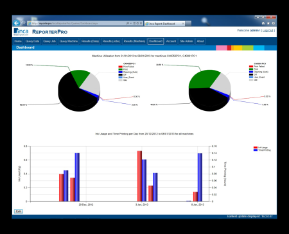This screenshot has height=234, width=289.
Task: Click the 29 Dec, 2012 axis label
Action: [x=86, y=205]
